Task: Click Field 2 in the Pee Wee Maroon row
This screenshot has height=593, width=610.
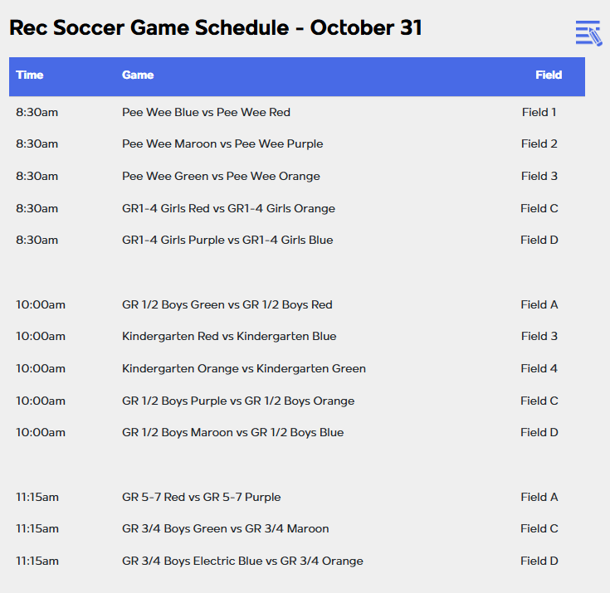Action: (539, 143)
